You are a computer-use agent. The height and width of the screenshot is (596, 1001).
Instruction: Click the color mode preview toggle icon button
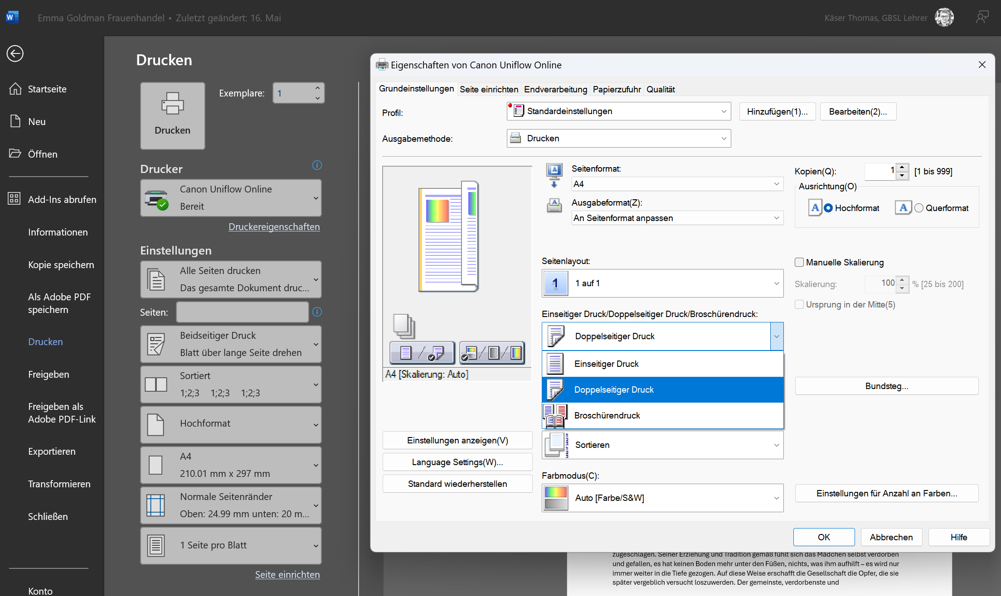click(x=492, y=353)
